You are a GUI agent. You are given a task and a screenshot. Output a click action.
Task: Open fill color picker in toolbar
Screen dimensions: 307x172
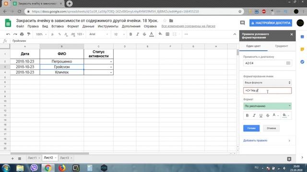pos(160,34)
